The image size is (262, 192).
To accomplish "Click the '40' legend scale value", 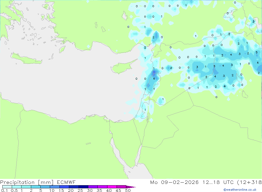I will [x=109, y=190].
